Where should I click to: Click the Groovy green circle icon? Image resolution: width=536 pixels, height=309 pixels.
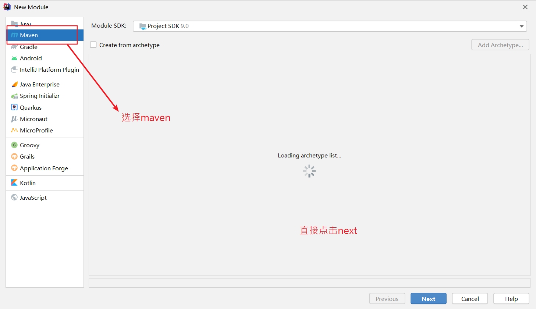pos(14,145)
